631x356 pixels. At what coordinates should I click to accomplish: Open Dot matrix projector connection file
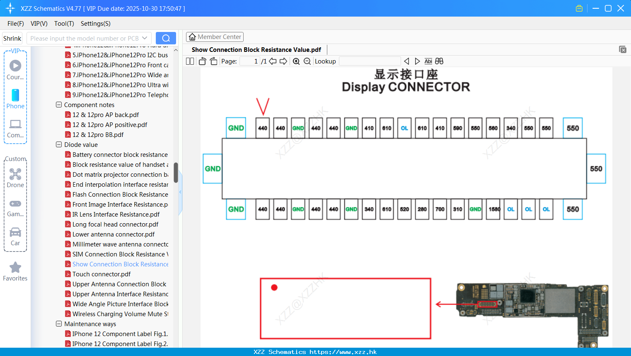tap(116, 174)
